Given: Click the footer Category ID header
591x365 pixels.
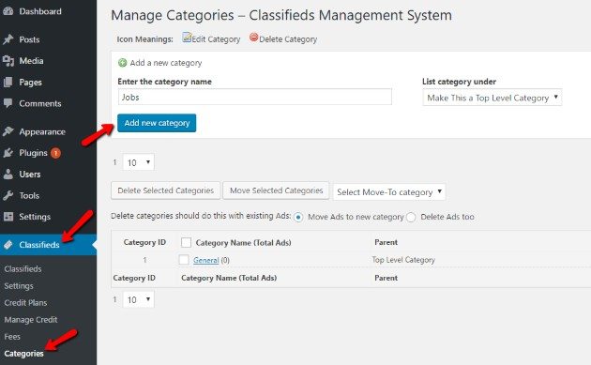Looking at the screenshot, I should (x=134, y=278).
